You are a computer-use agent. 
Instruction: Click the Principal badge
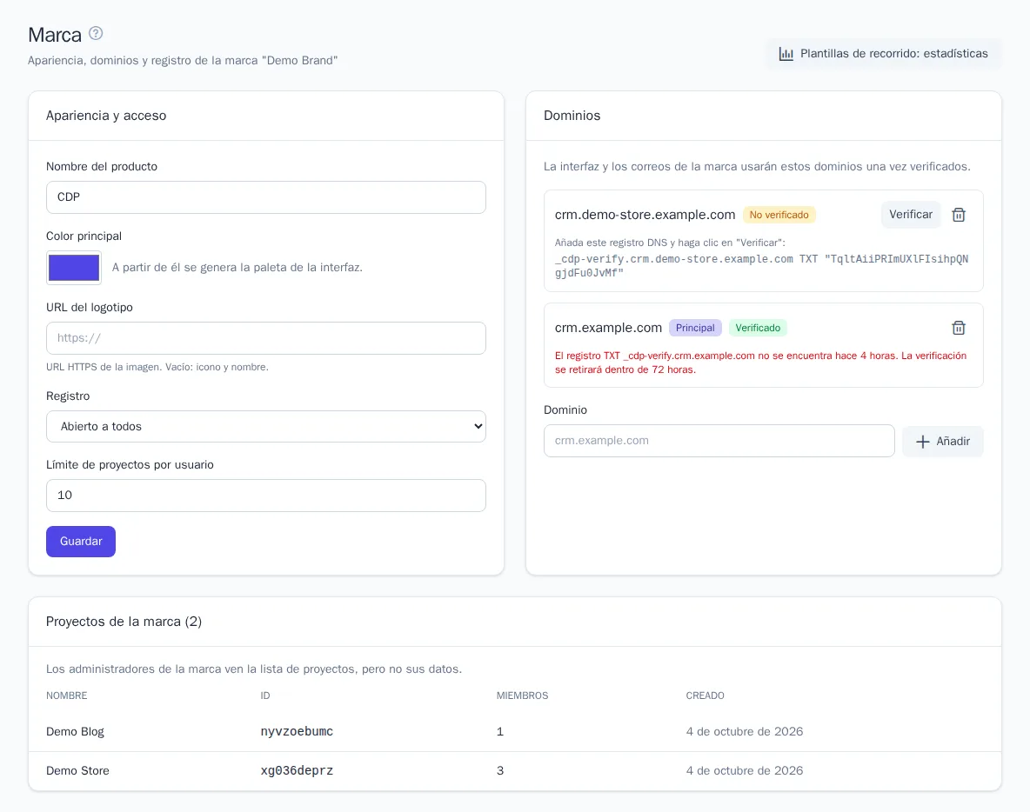[695, 328]
